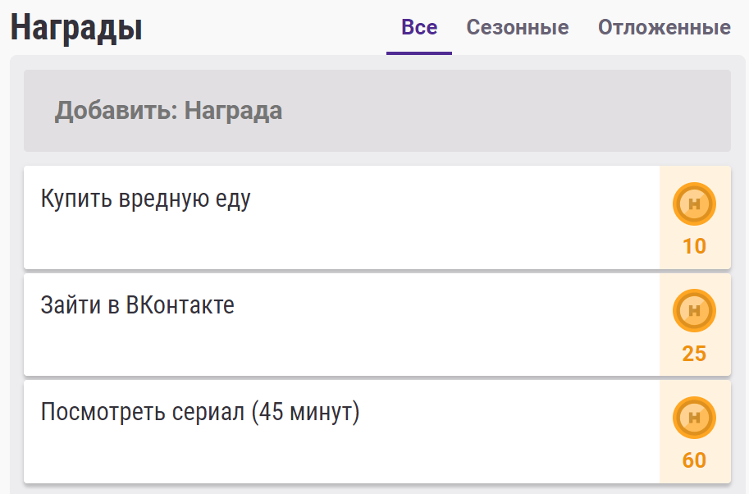Switch to the 'Все' rewards tab

(419, 28)
